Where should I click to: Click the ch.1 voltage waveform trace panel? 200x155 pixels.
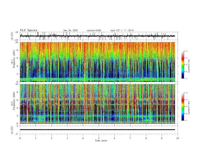coord(99,36)
